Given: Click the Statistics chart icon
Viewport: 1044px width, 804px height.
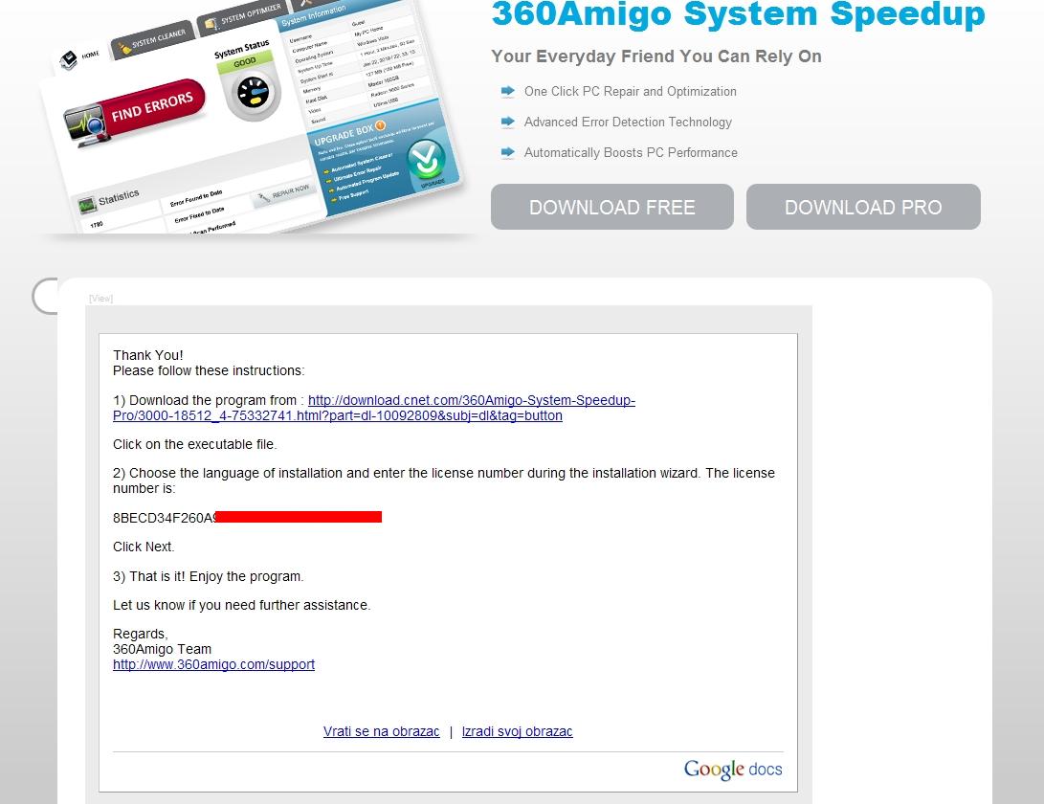Looking at the screenshot, I should (87, 204).
